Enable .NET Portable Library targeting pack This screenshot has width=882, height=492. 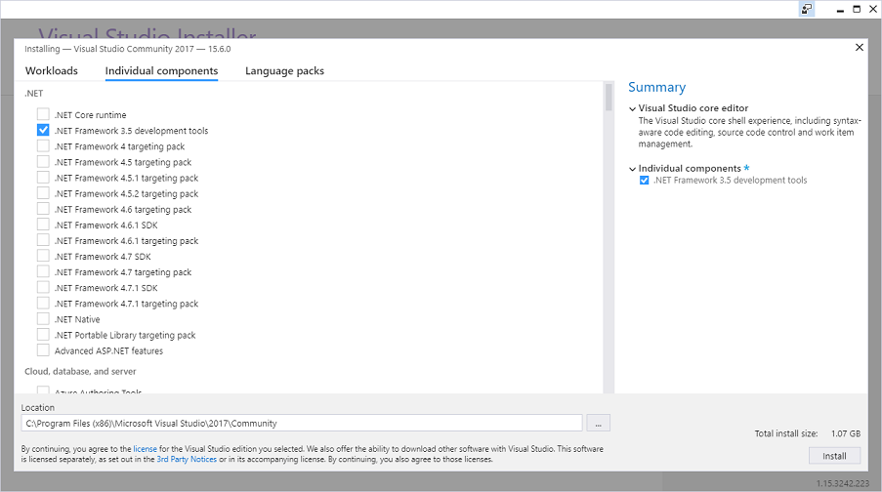(x=43, y=335)
